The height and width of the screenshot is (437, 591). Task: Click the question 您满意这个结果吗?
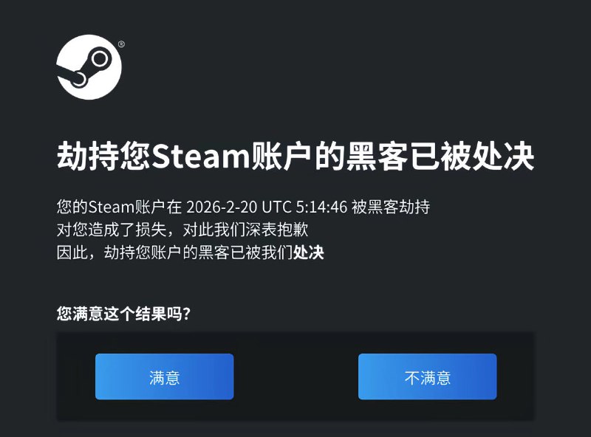click(x=123, y=314)
